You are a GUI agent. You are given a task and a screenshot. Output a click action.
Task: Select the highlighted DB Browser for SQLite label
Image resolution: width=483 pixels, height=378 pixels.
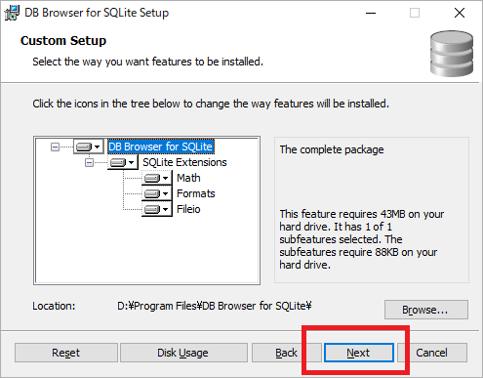coord(161,147)
